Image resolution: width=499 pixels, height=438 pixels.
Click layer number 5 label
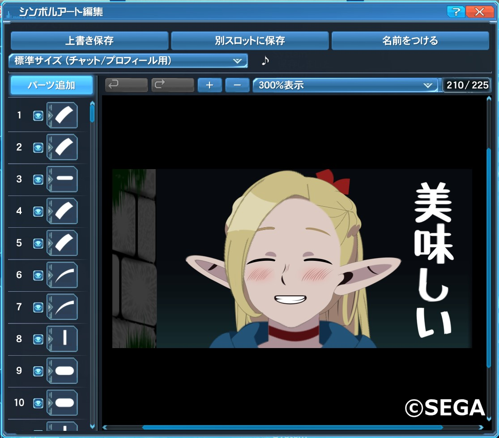click(x=19, y=243)
